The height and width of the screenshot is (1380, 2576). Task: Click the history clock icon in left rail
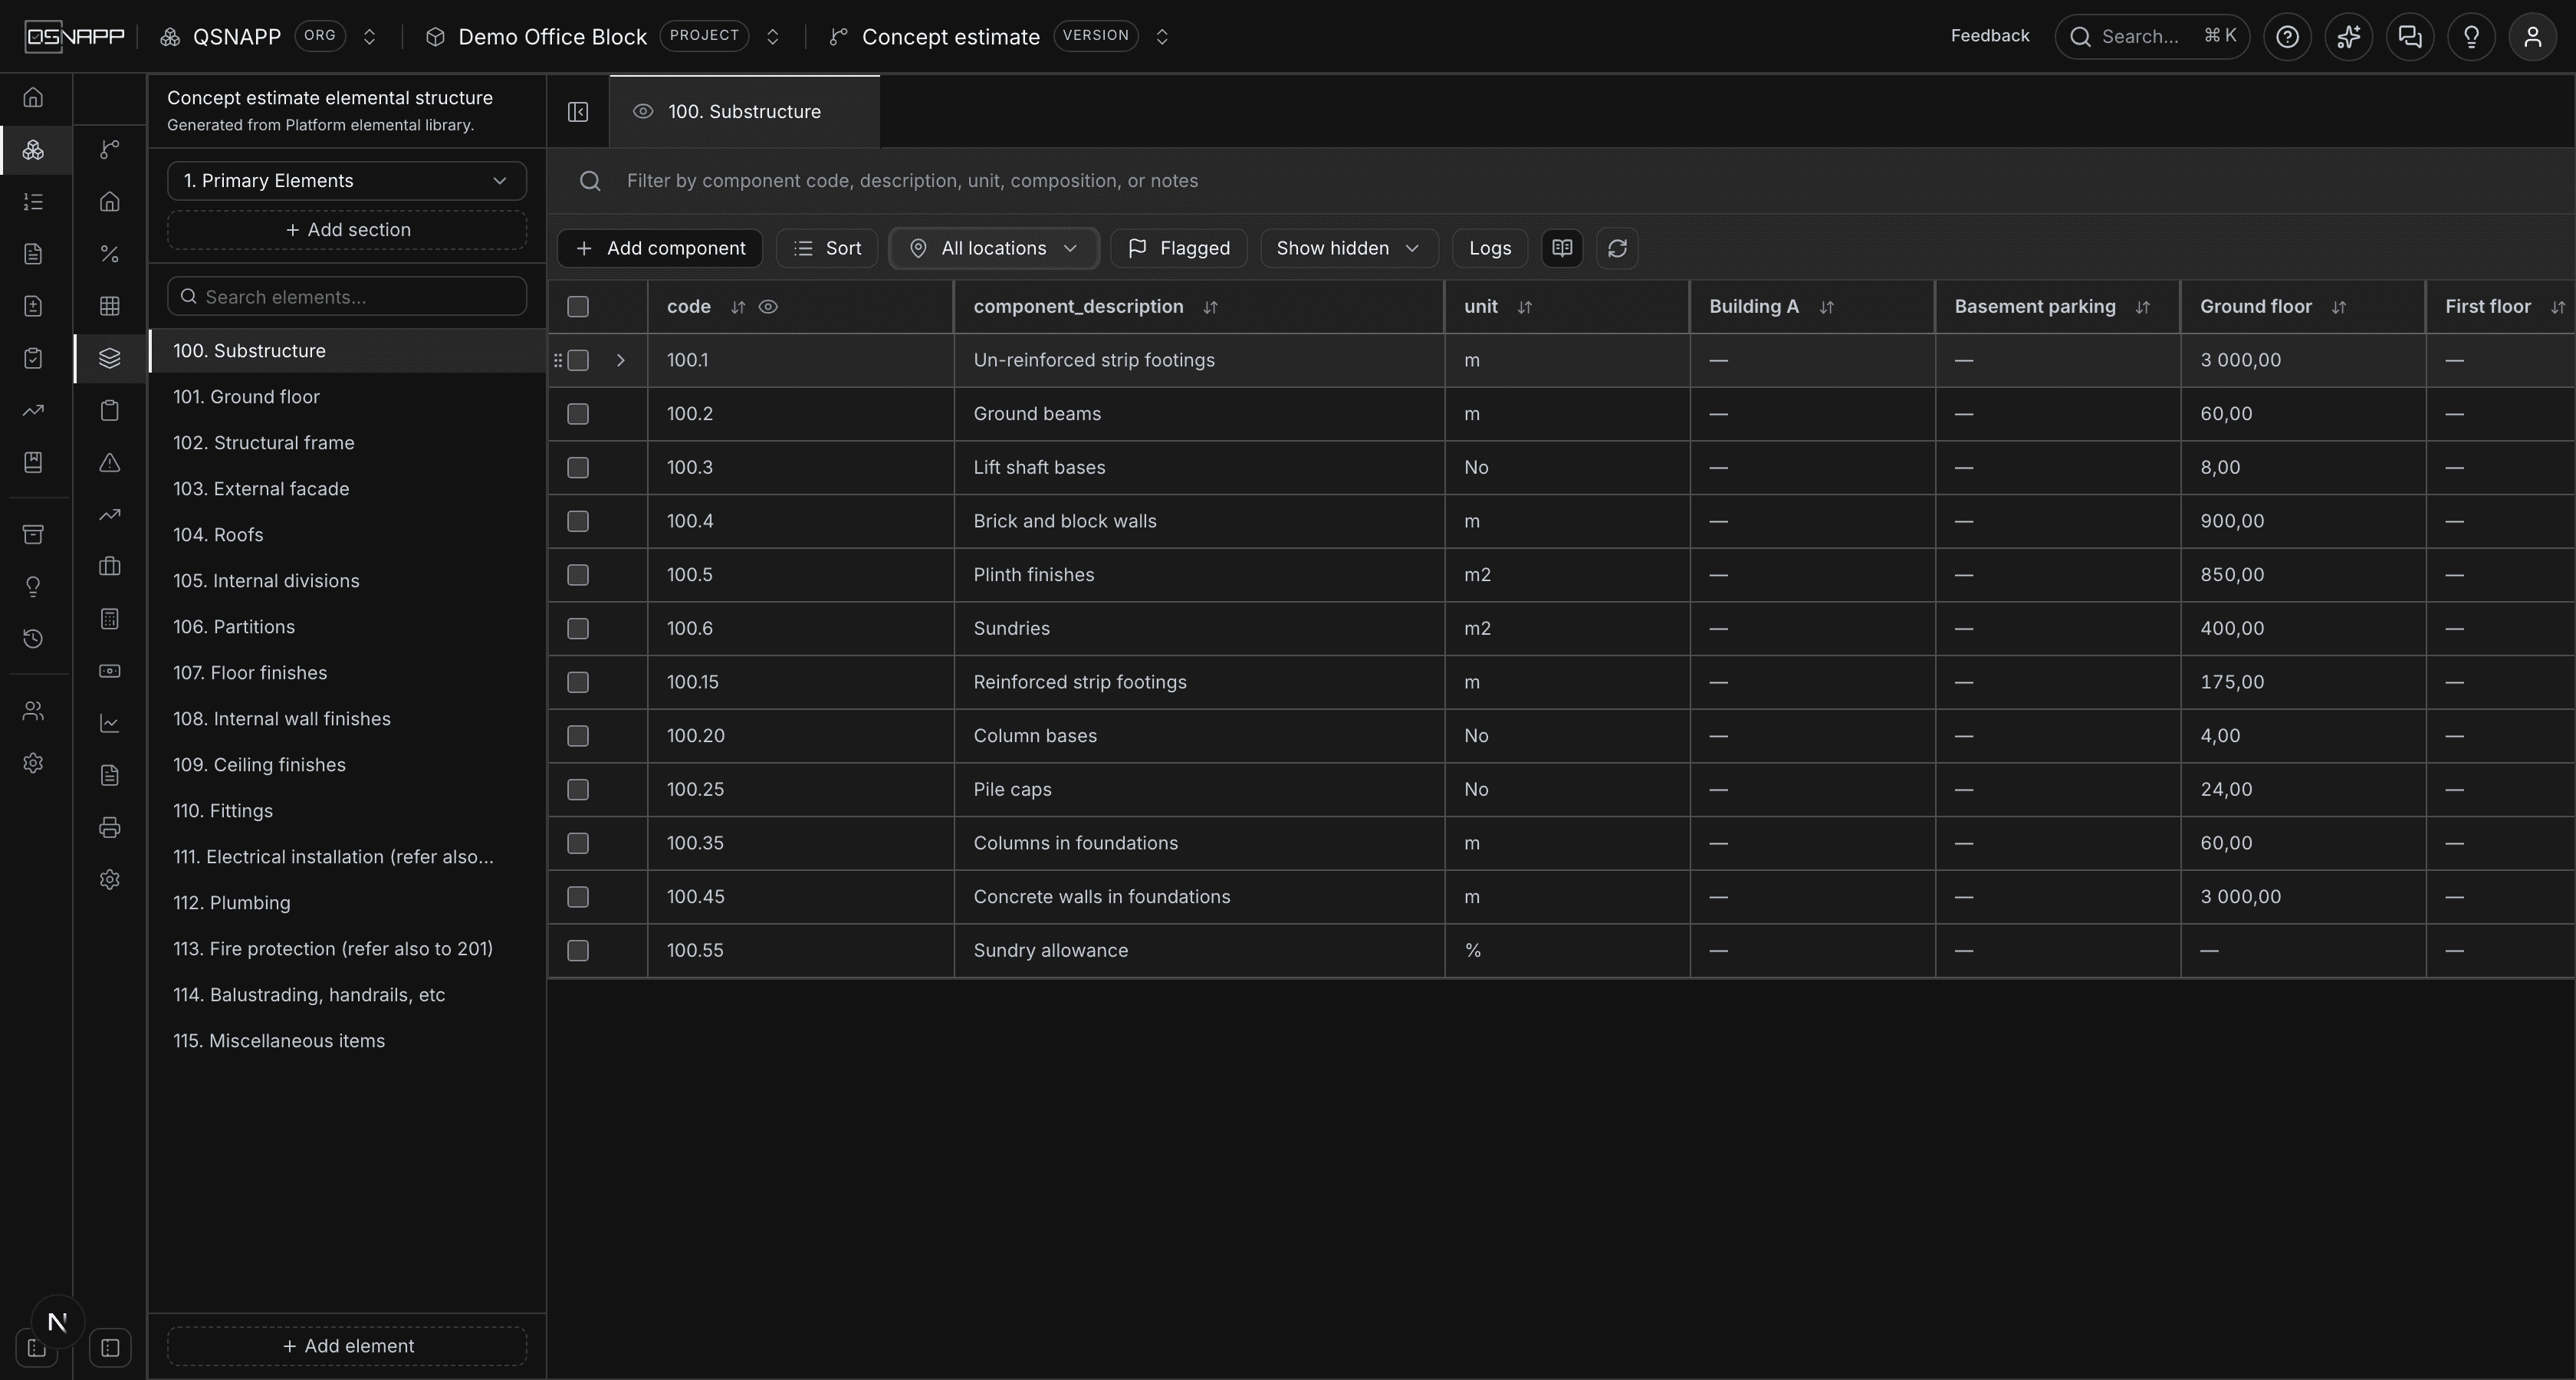coord(33,639)
